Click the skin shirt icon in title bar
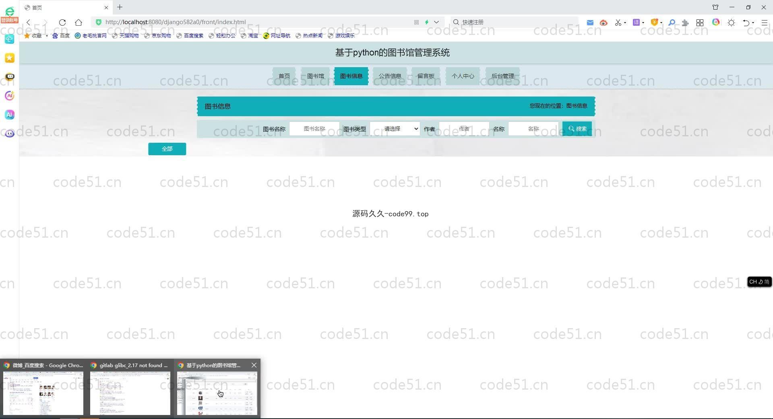This screenshot has width=773, height=419. pos(715,7)
